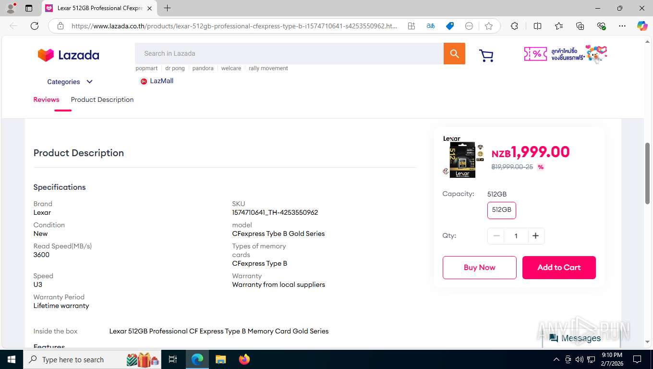Click the Search in Lazada field
This screenshot has height=369, width=653.
point(289,53)
